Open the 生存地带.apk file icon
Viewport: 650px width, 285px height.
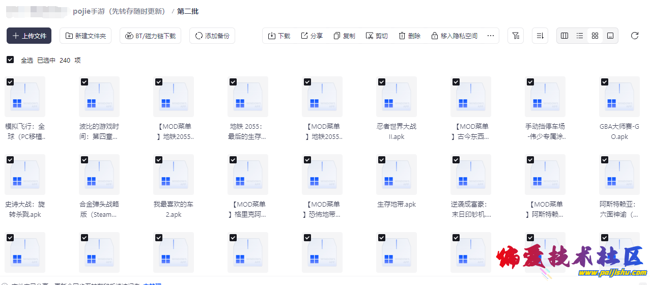click(x=397, y=175)
